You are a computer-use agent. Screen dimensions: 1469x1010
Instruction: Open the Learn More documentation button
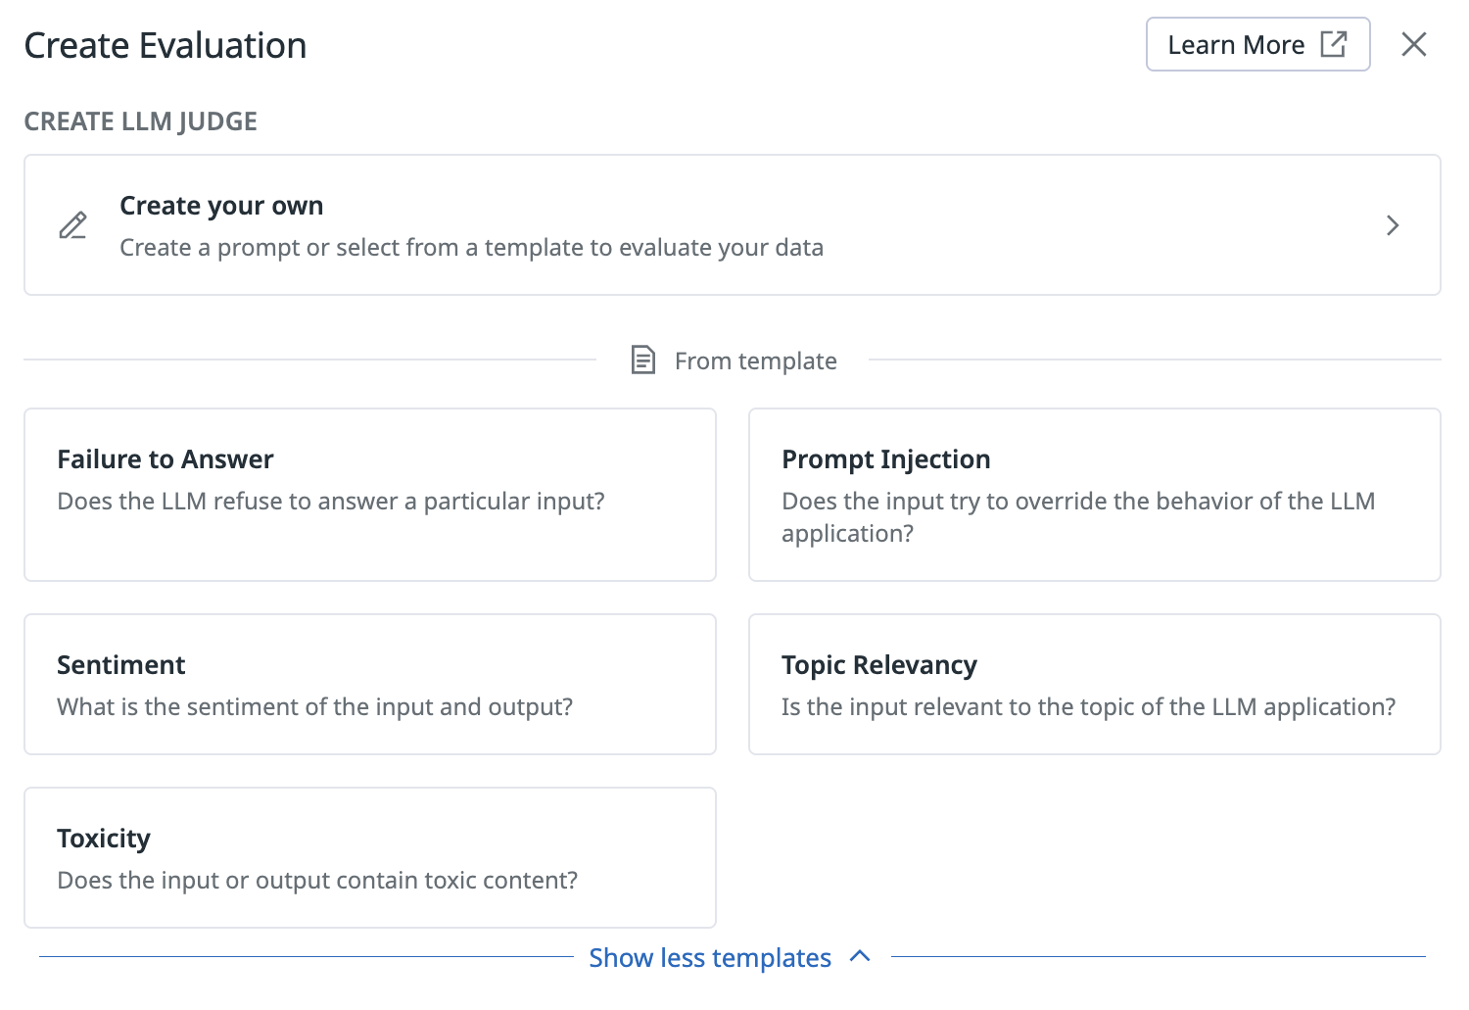(x=1256, y=44)
